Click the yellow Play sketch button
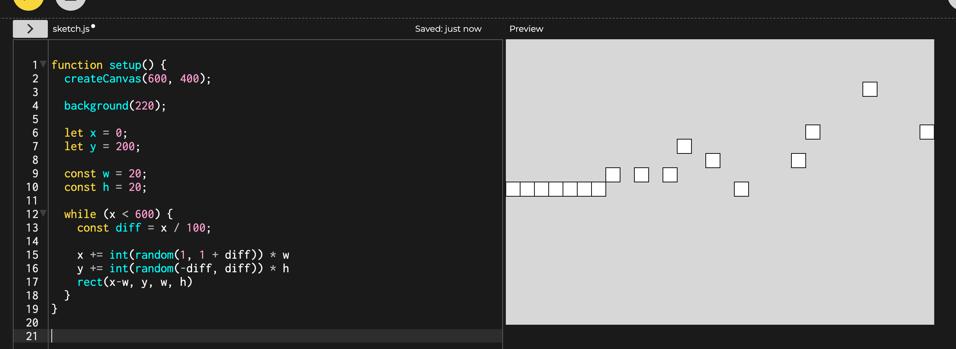This screenshot has width=956, height=349. 29,3
